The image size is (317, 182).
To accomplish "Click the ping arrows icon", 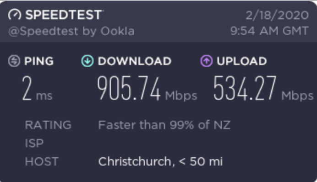I will [x=14, y=61].
